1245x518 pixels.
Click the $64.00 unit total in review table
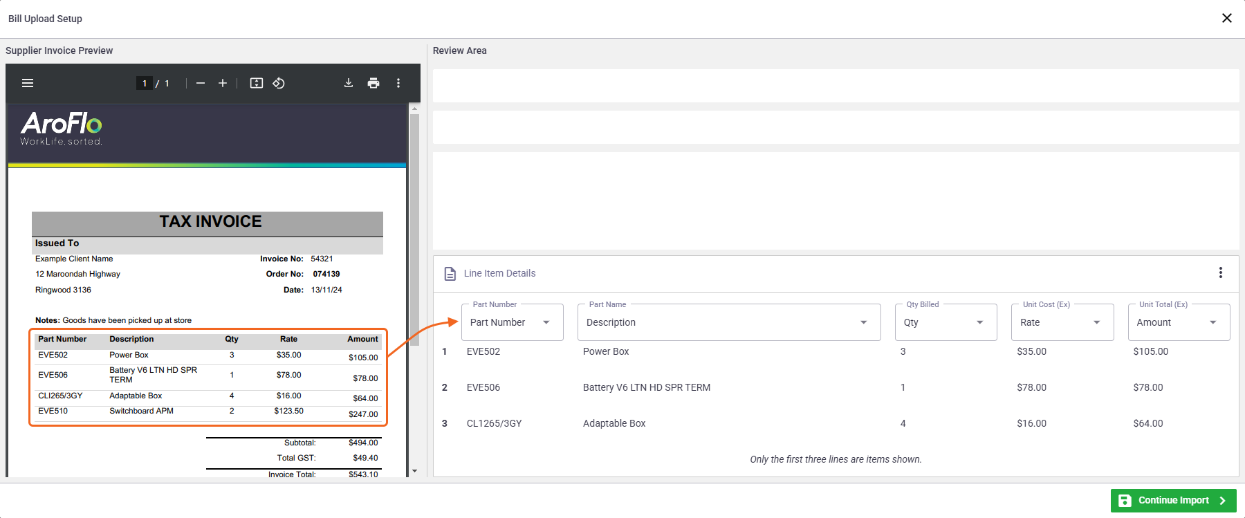[1148, 423]
